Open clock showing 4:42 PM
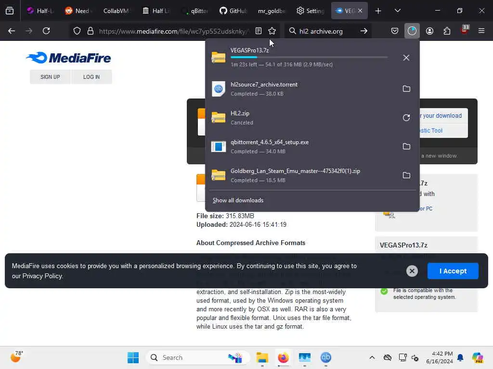 coord(439,357)
